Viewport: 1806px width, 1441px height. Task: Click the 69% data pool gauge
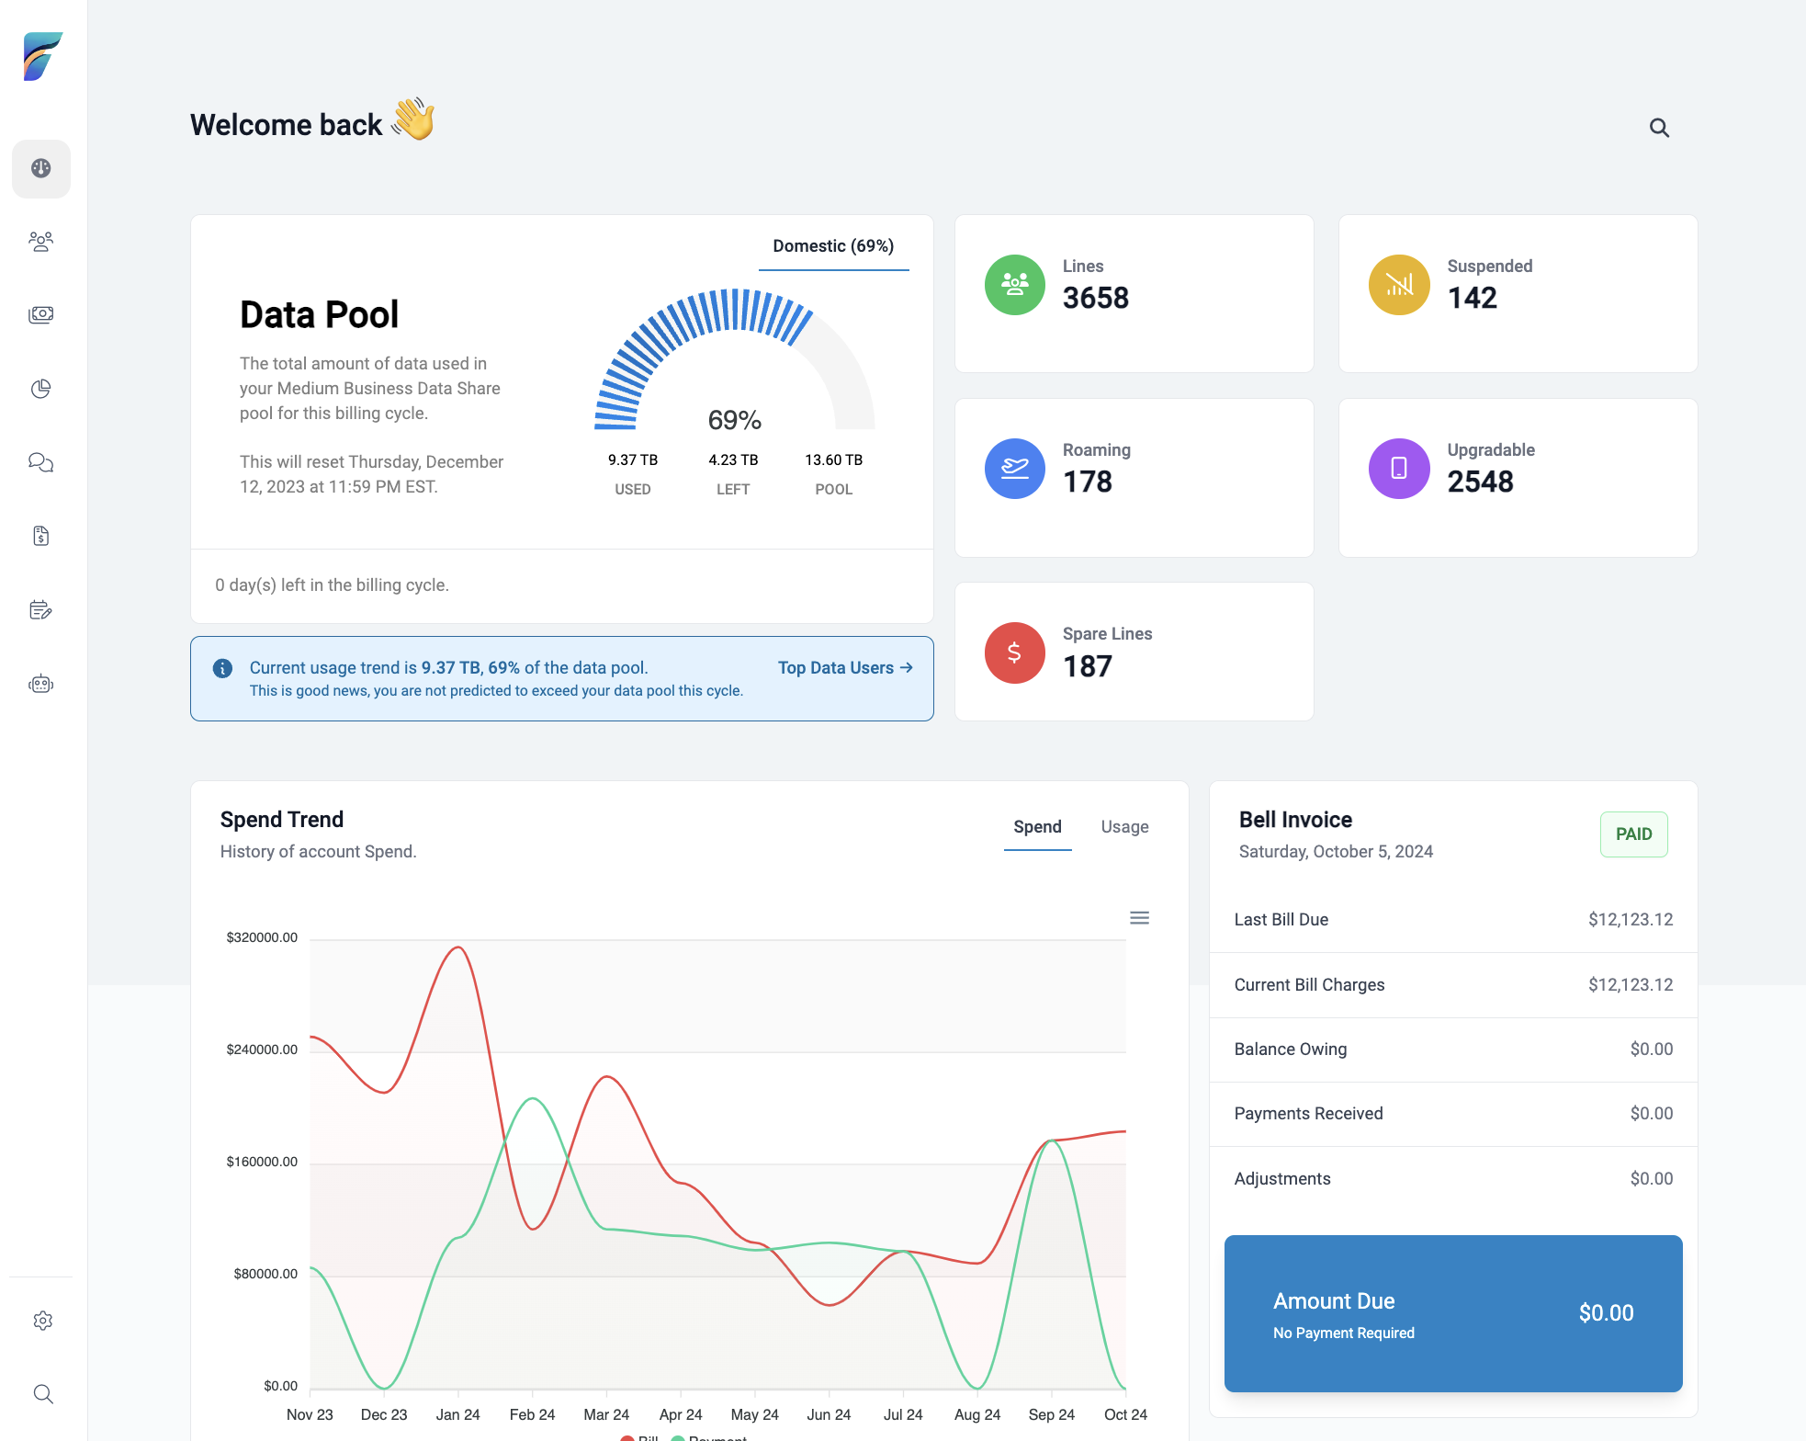(x=734, y=360)
